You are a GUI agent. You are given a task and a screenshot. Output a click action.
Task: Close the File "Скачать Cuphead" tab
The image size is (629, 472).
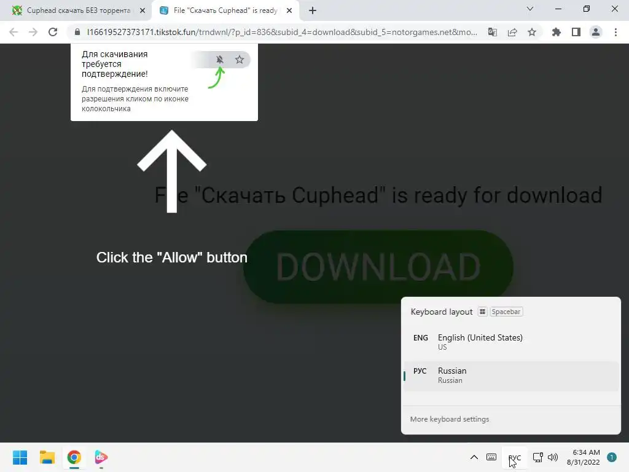click(289, 10)
